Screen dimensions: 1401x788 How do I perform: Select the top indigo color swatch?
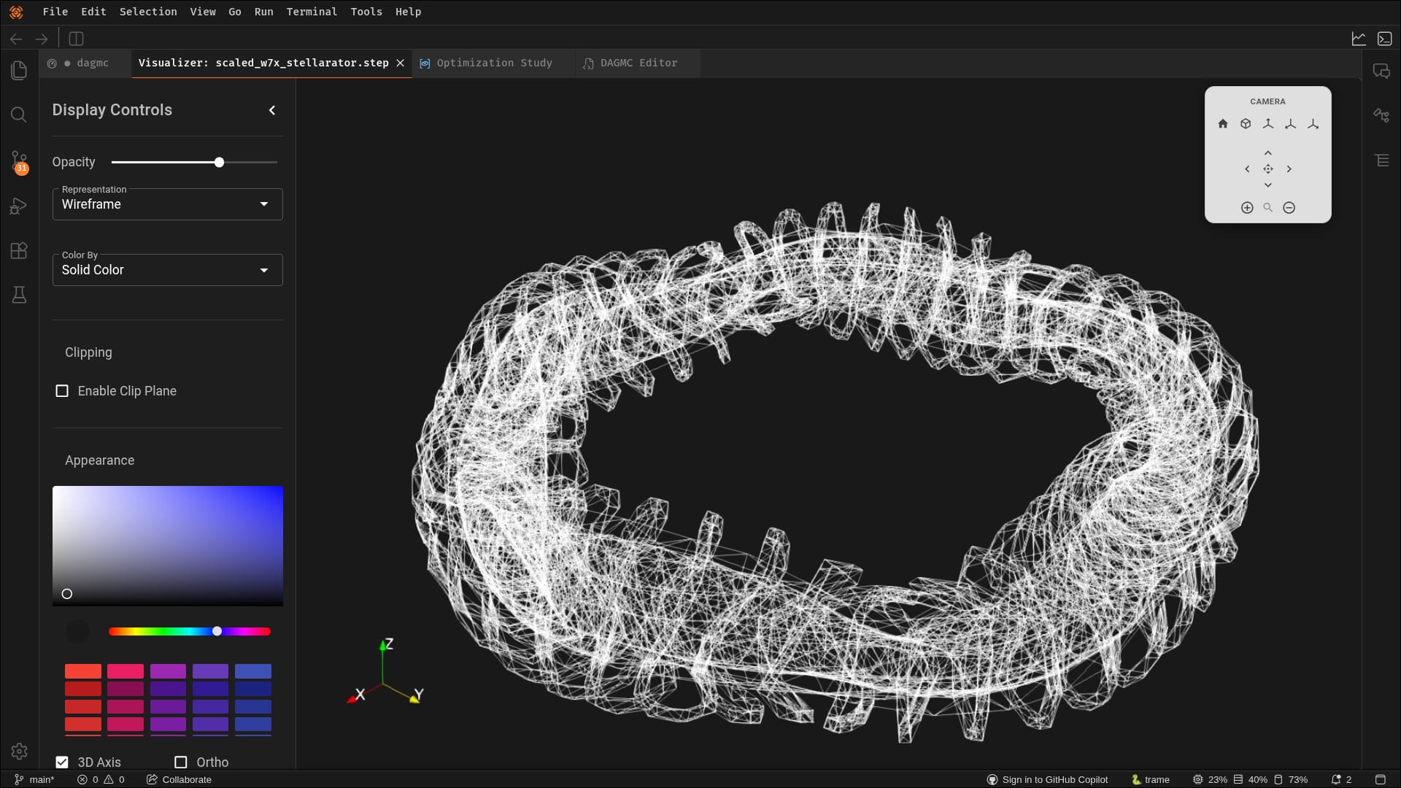tap(210, 671)
